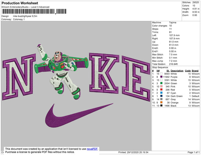Click the 'Page 1 of 1' footer text
Screen dimensions: 201x155
coord(193,152)
